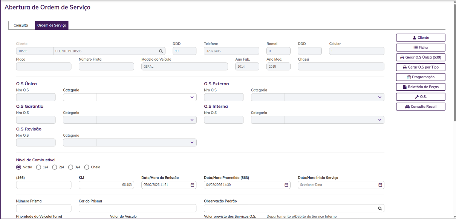Expand O.S Revisão Categoria dropdown
Viewport: 459px width, 221px height.
(x=192, y=143)
